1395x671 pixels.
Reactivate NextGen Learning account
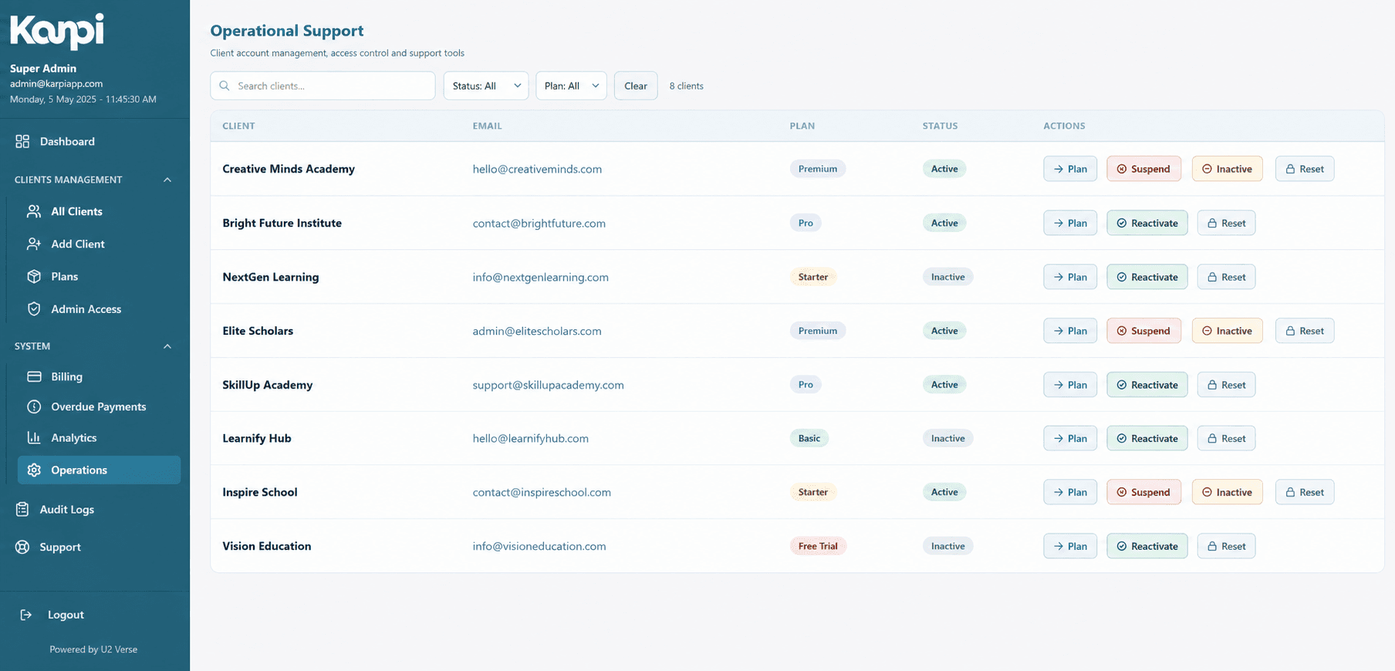tap(1147, 277)
